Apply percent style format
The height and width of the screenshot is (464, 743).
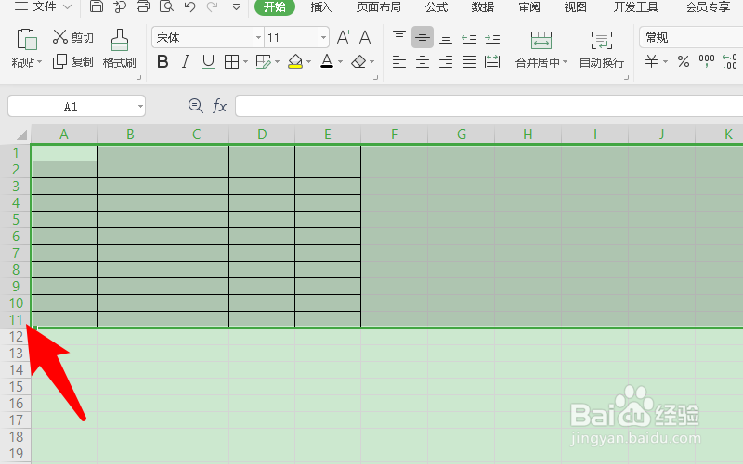point(684,61)
